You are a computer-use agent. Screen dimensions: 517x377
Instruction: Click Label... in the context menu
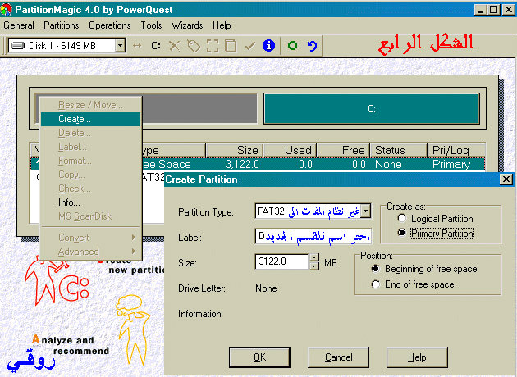pyautogui.click(x=90, y=147)
